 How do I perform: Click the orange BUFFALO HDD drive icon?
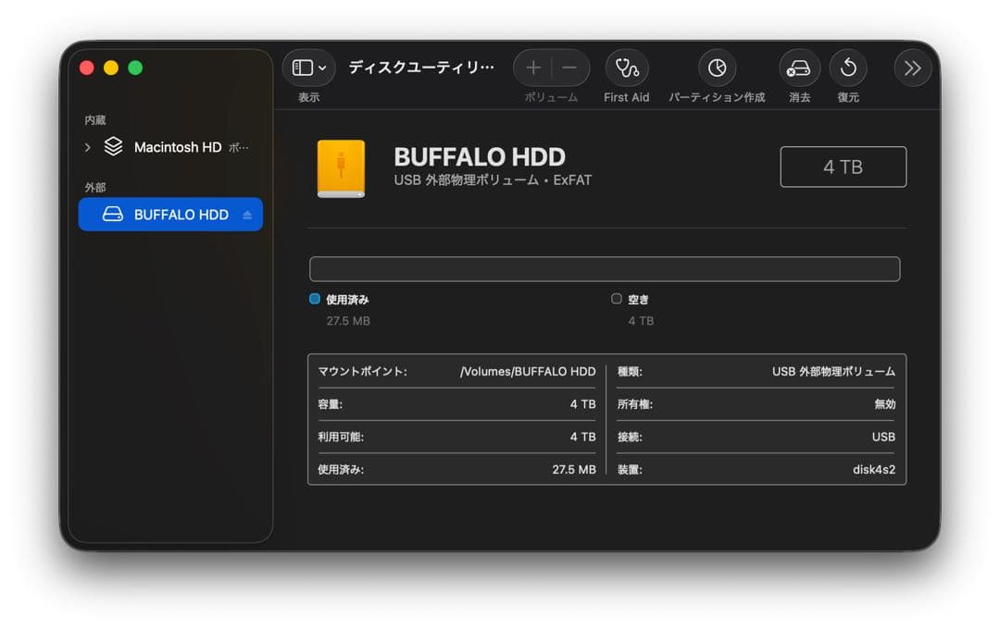342,168
